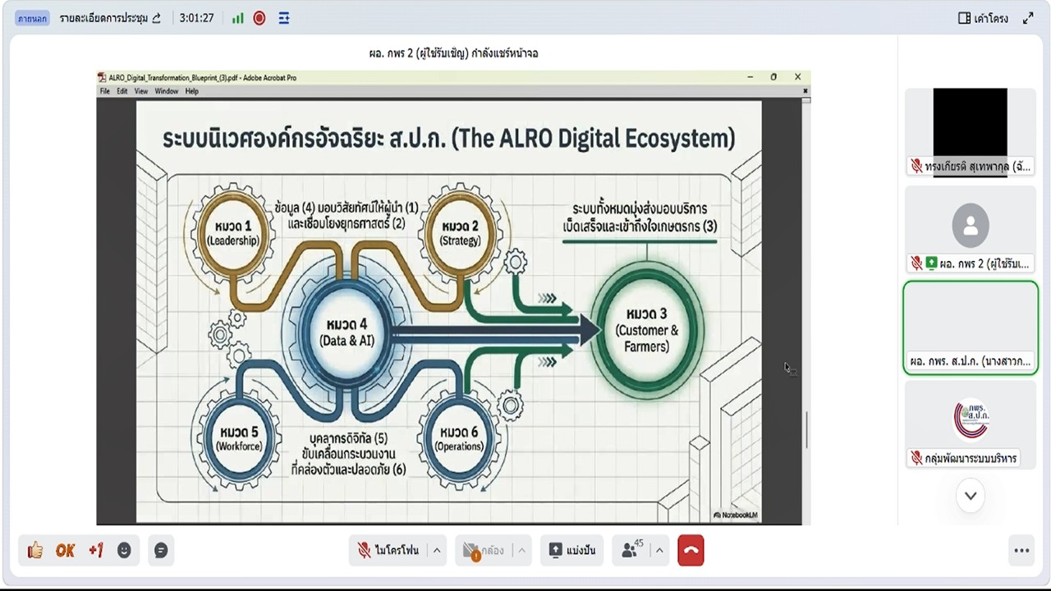Screen dimensions: 1051x591
Task: Click the share arrow beside meeting details
Action: click(x=156, y=18)
